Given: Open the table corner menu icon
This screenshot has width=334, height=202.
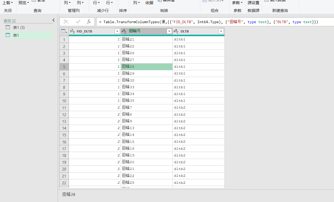Looking at the screenshot, I should tap(64, 31).
